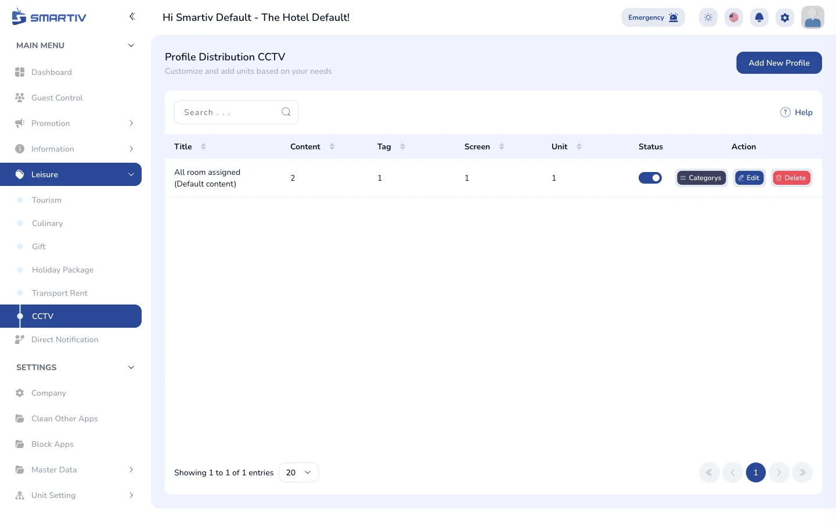The image size is (836, 523).
Task: Sort table by Content column
Action: coord(332,146)
